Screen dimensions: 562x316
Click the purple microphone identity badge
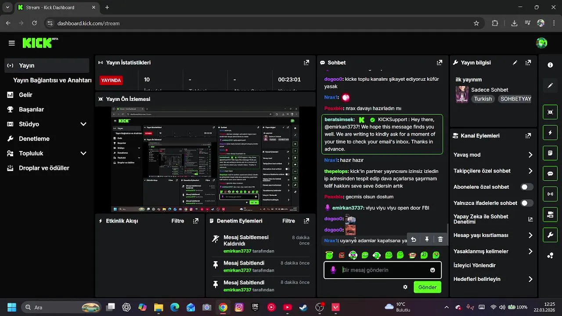[x=333, y=270]
